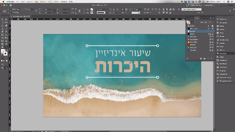Click the Publish Online button

[x=194, y=5]
